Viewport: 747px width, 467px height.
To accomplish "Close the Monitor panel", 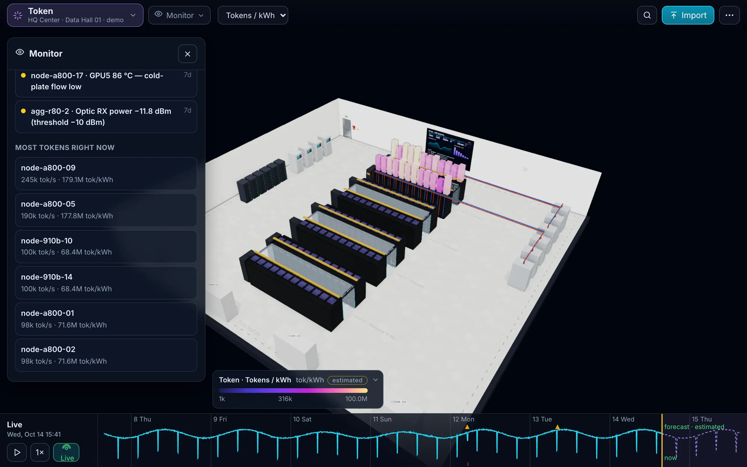I will [187, 54].
